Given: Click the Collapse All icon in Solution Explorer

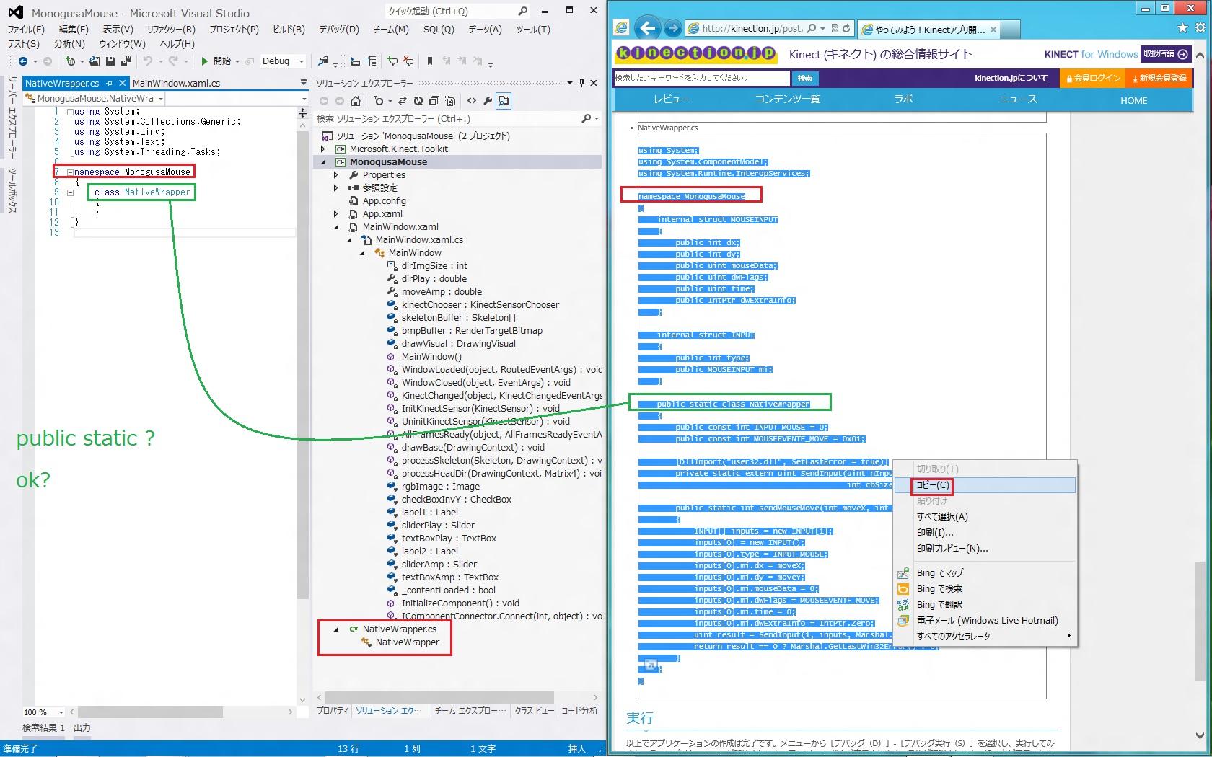Looking at the screenshot, I should 434,101.
